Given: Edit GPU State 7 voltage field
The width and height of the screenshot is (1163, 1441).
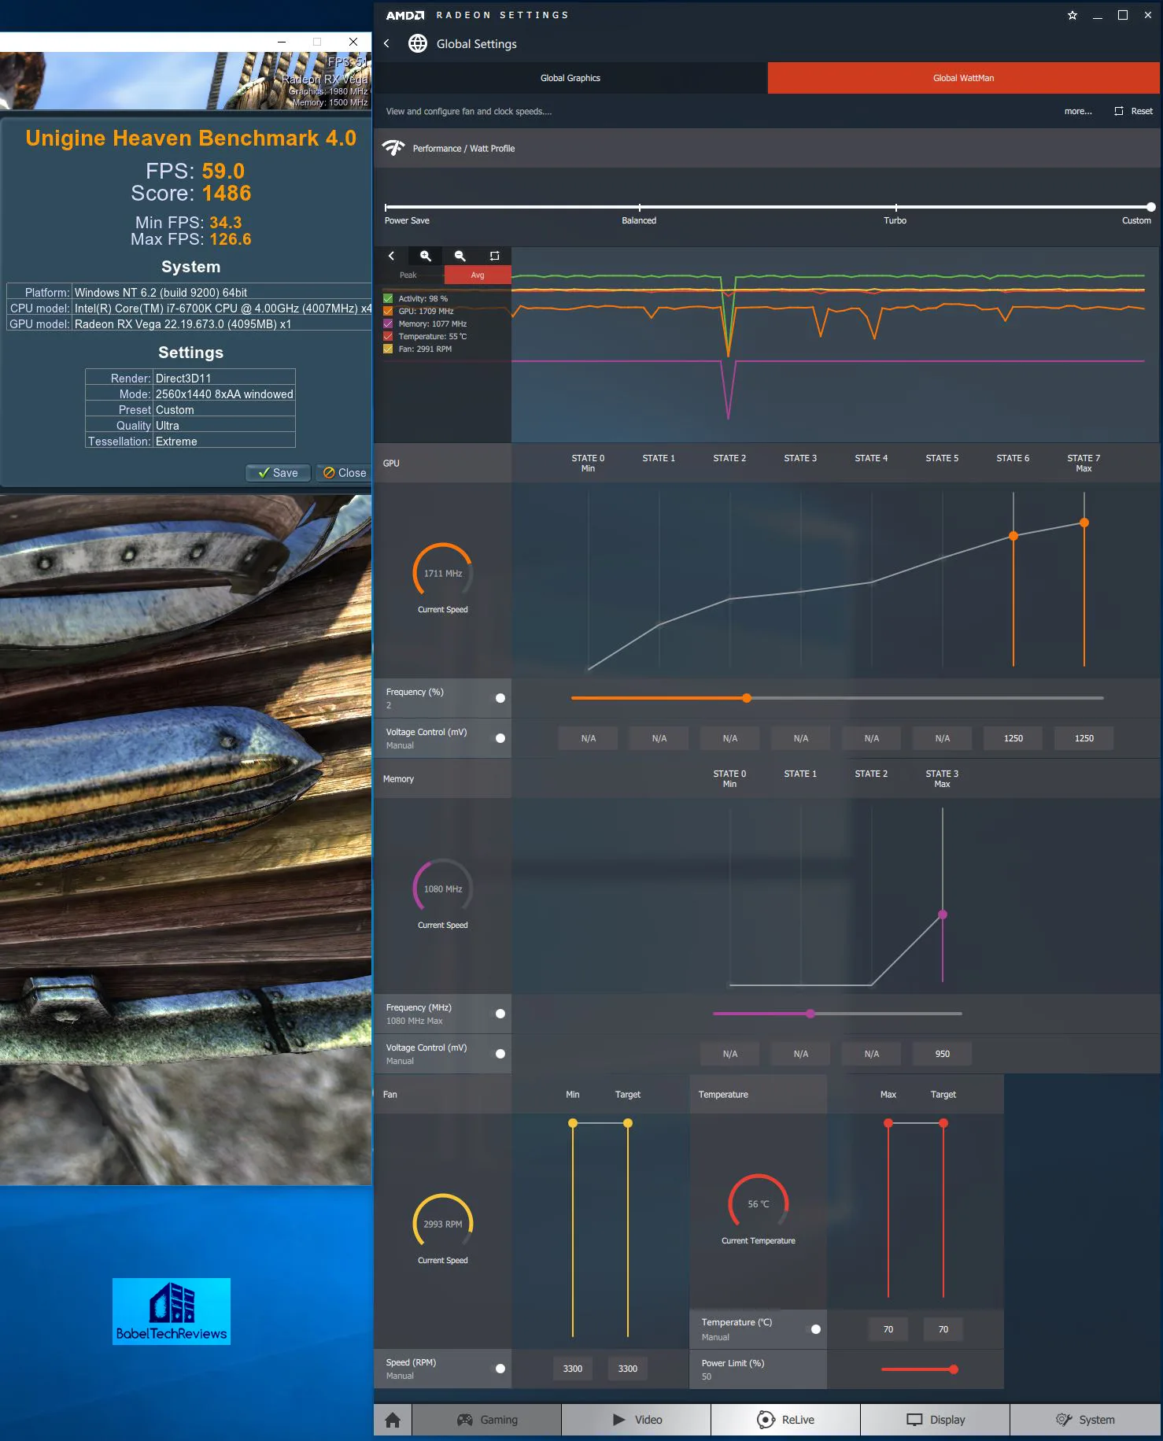Looking at the screenshot, I should [x=1084, y=738].
